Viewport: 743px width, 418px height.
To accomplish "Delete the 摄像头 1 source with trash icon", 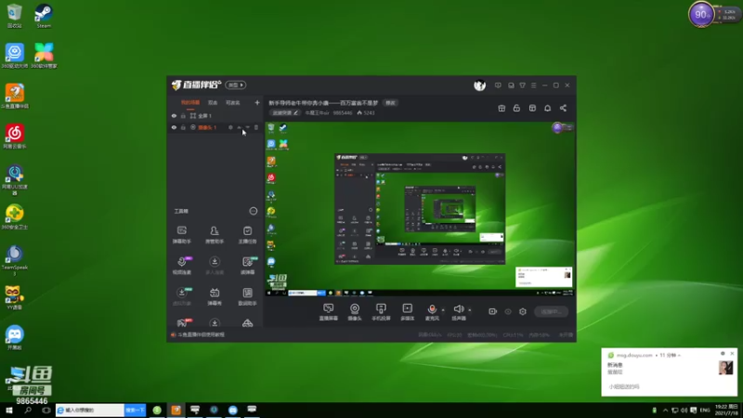I will [x=256, y=127].
